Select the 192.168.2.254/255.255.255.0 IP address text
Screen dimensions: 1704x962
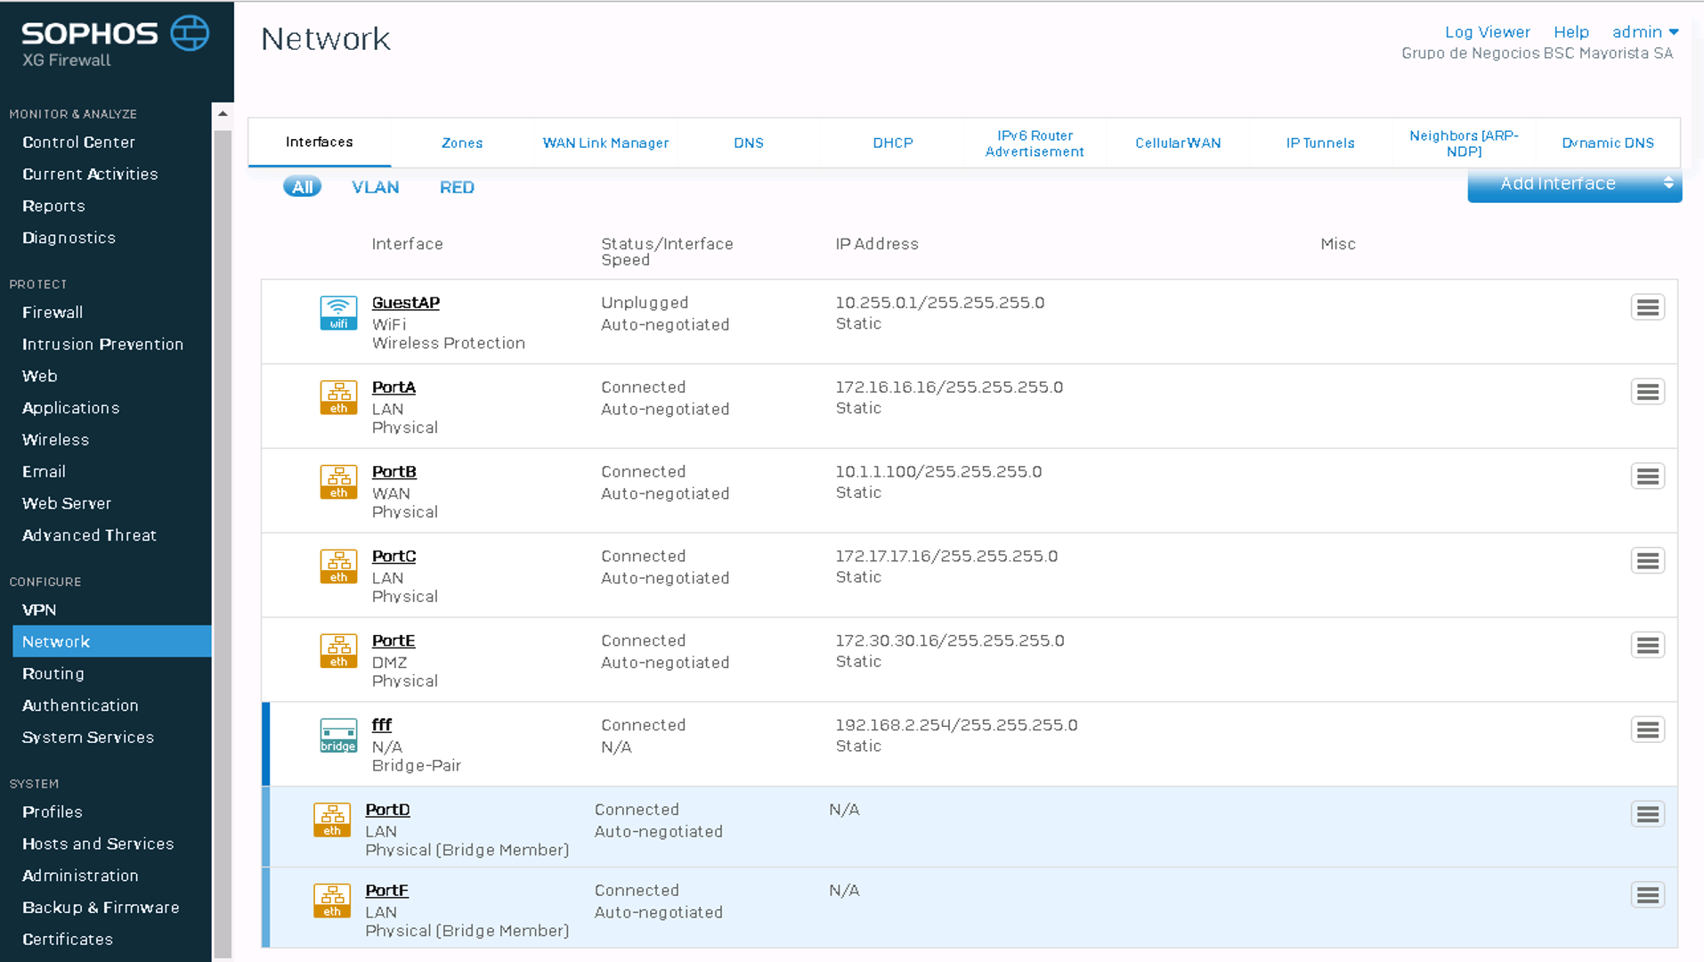click(x=956, y=726)
